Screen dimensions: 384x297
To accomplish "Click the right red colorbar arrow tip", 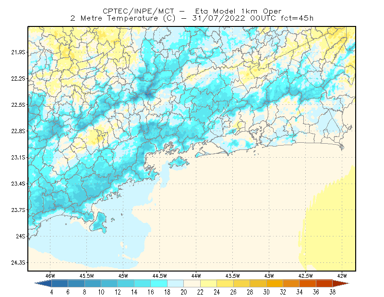I will click(x=347, y=283).
